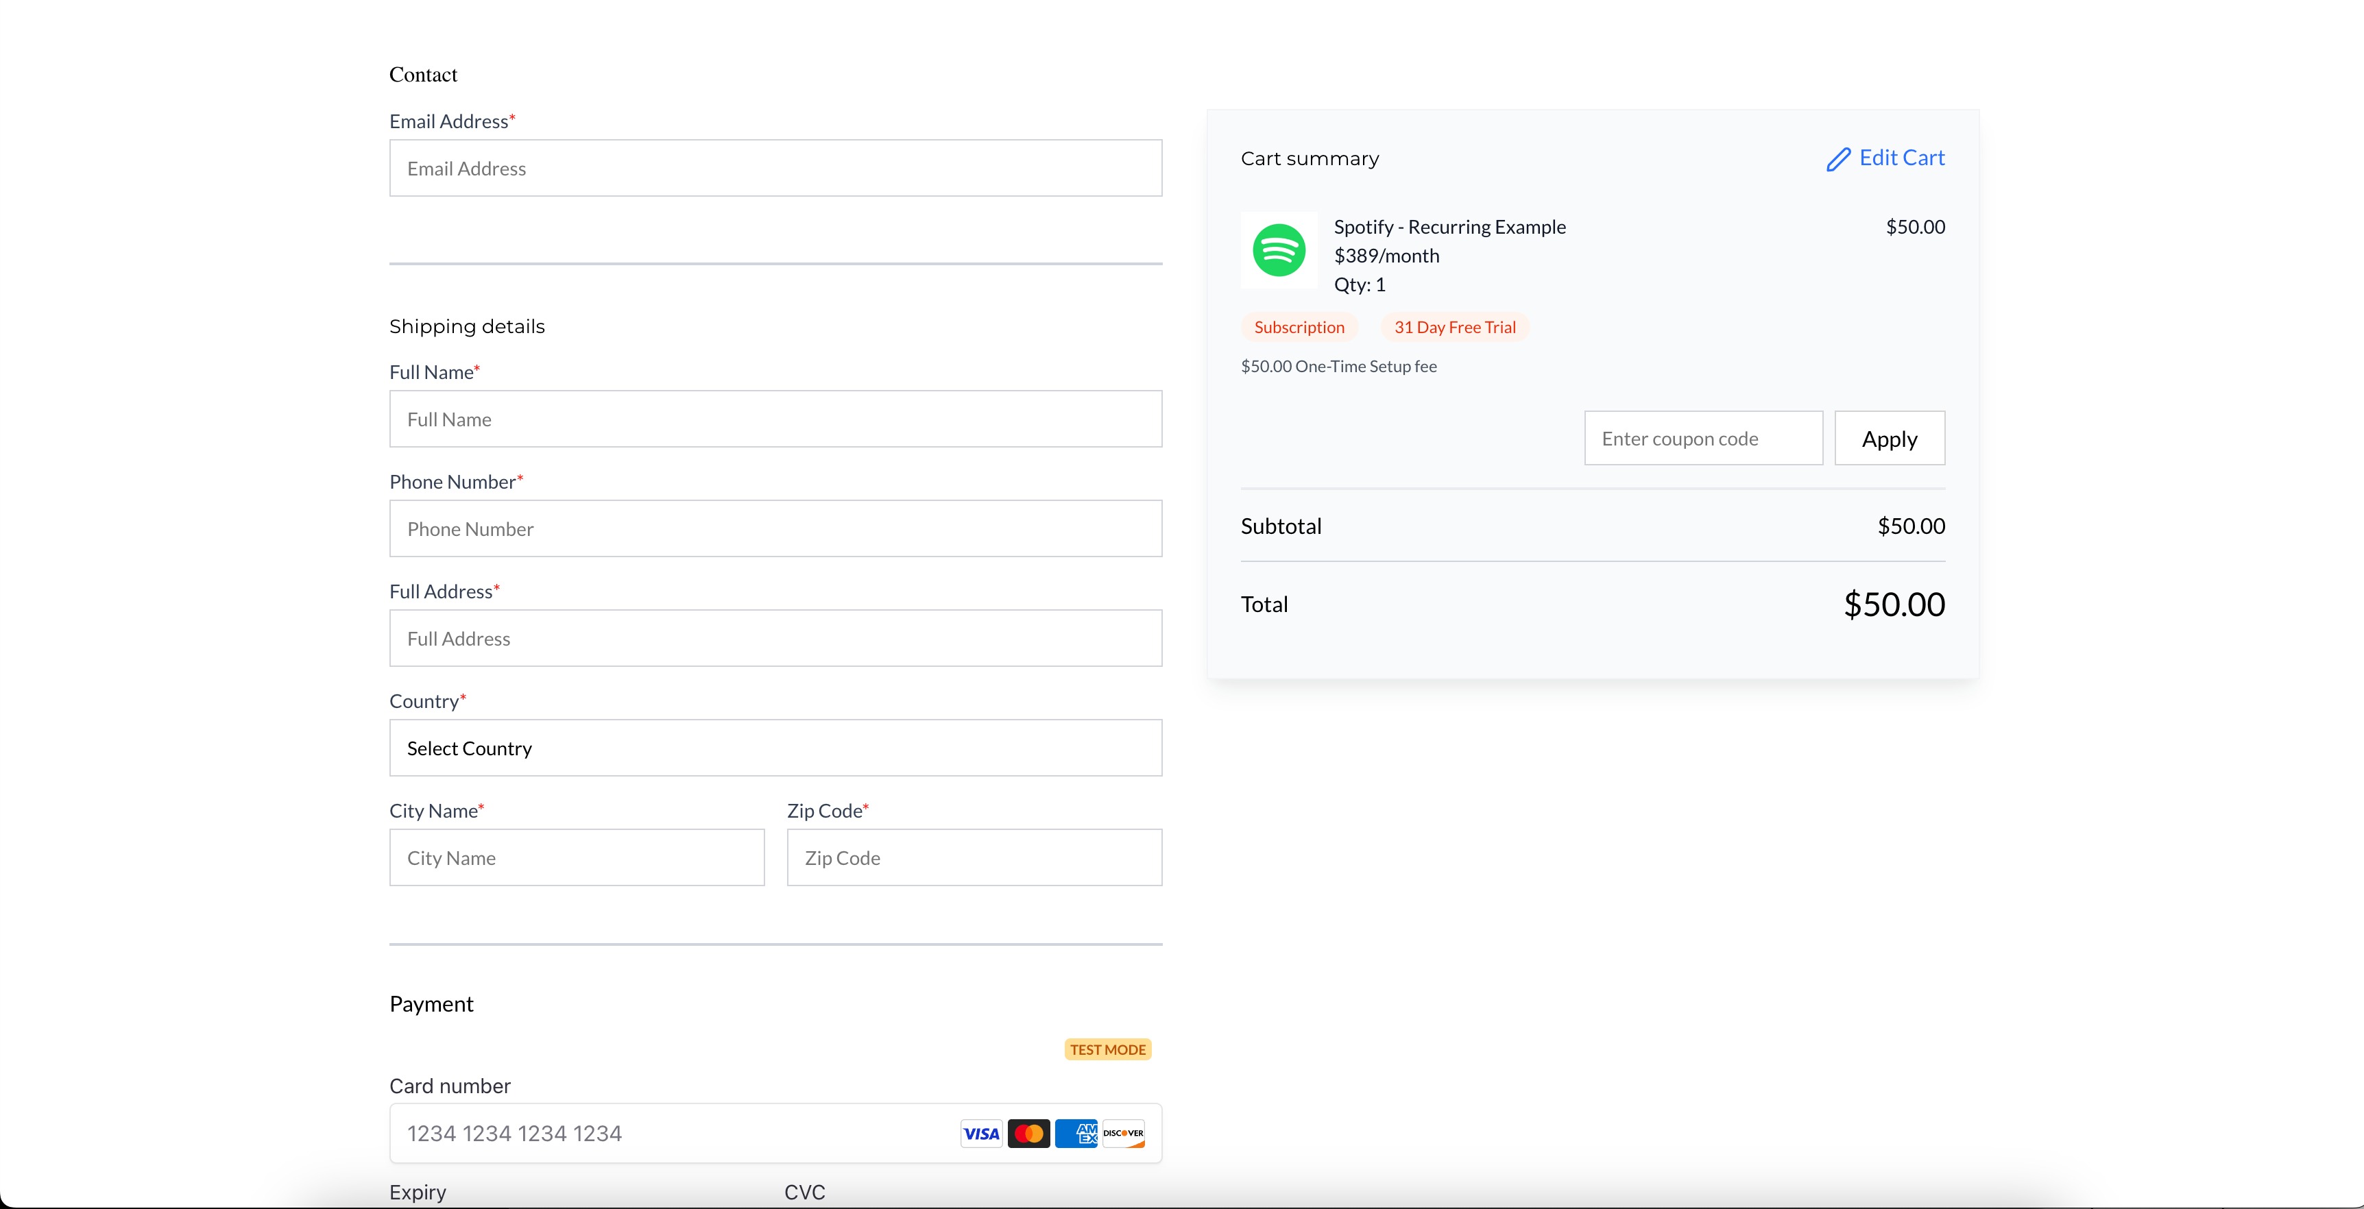Click the Card number label

[450, 1086]
